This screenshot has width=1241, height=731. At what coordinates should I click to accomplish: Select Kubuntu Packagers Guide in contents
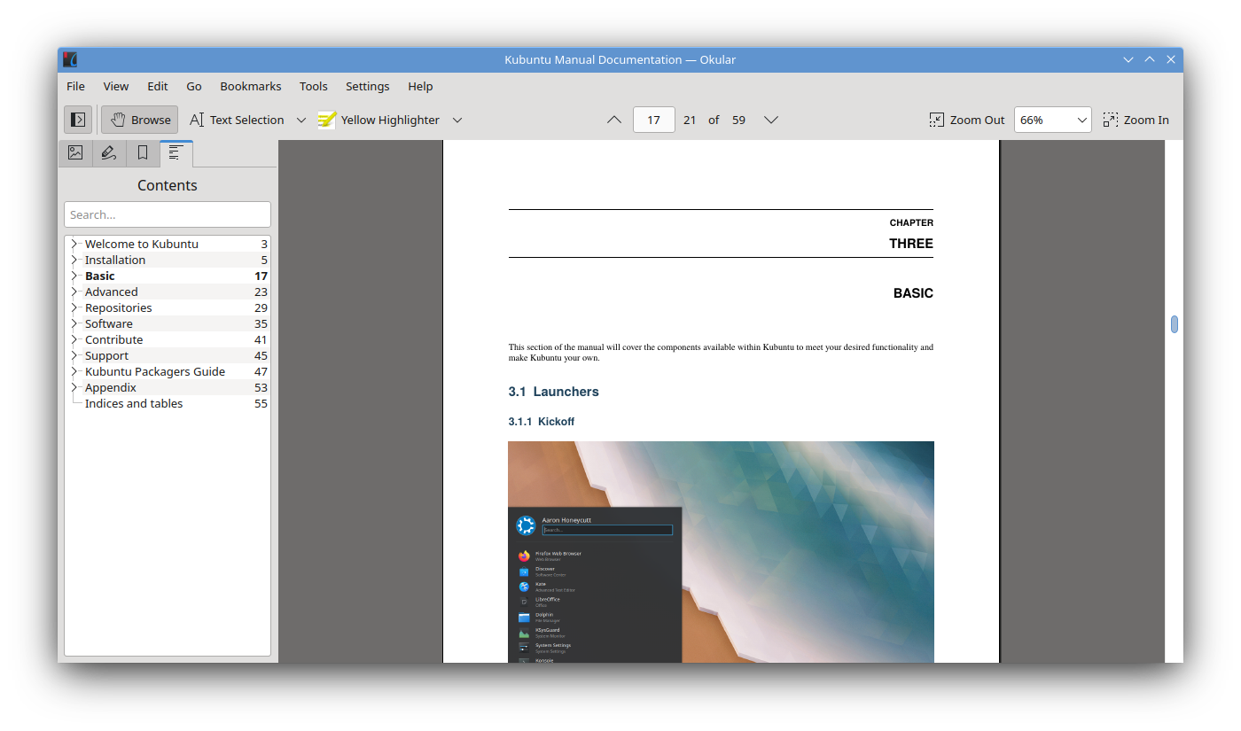(x=155, y=371)
